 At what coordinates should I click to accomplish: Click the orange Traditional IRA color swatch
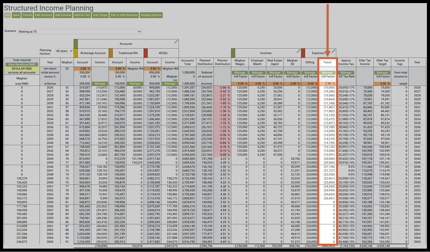[111, 53]
